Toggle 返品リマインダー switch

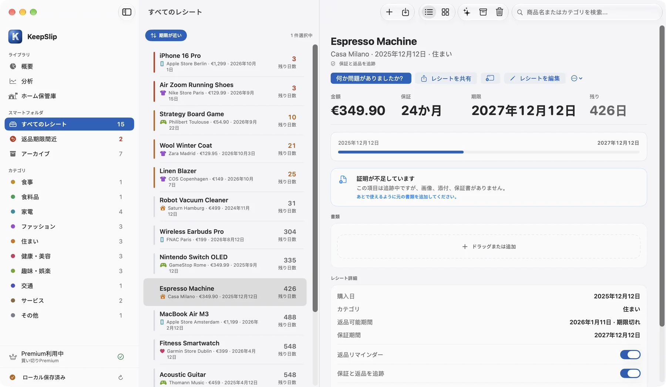click(630, 354)
